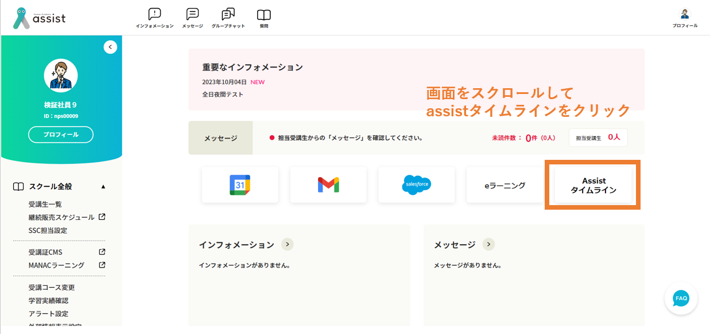The width and height of the screenshot is (710, 334).
Task: Click the Assist タイムライン button
Action: tap(593, 186)
